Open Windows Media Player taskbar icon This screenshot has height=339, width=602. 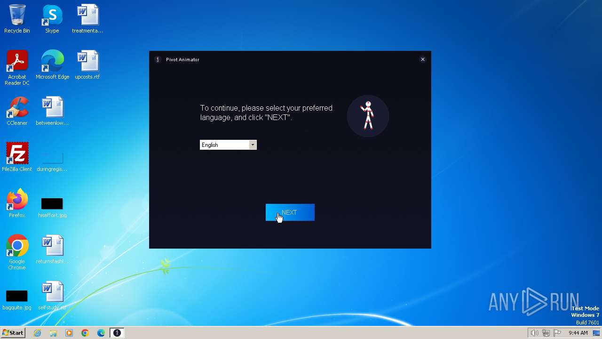69,333
